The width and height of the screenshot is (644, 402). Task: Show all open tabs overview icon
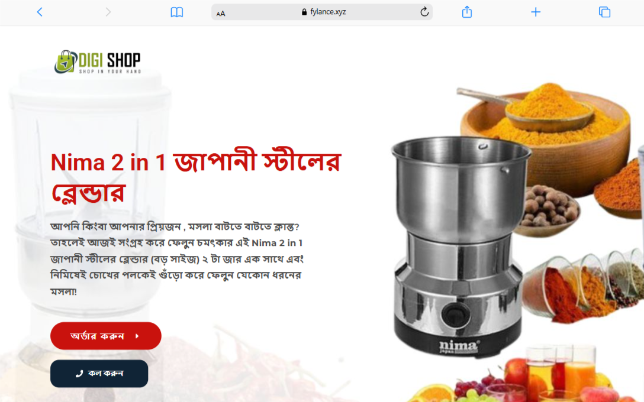604,12
